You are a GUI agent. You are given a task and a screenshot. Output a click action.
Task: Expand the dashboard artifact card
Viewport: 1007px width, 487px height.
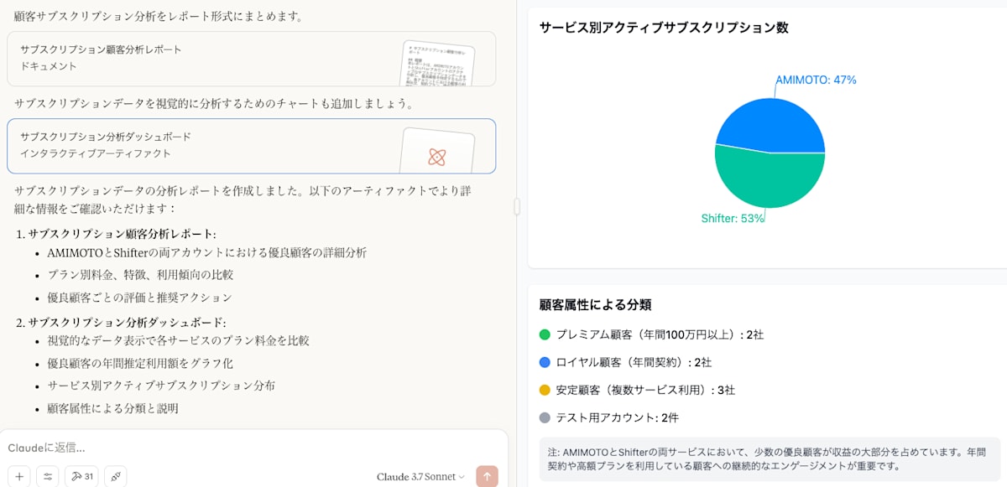coord(252,146)
